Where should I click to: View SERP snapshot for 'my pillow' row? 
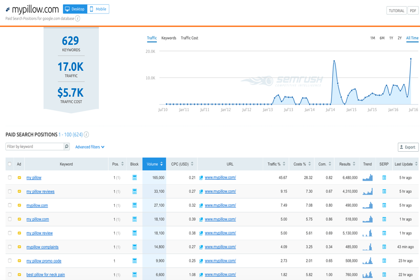384,178
